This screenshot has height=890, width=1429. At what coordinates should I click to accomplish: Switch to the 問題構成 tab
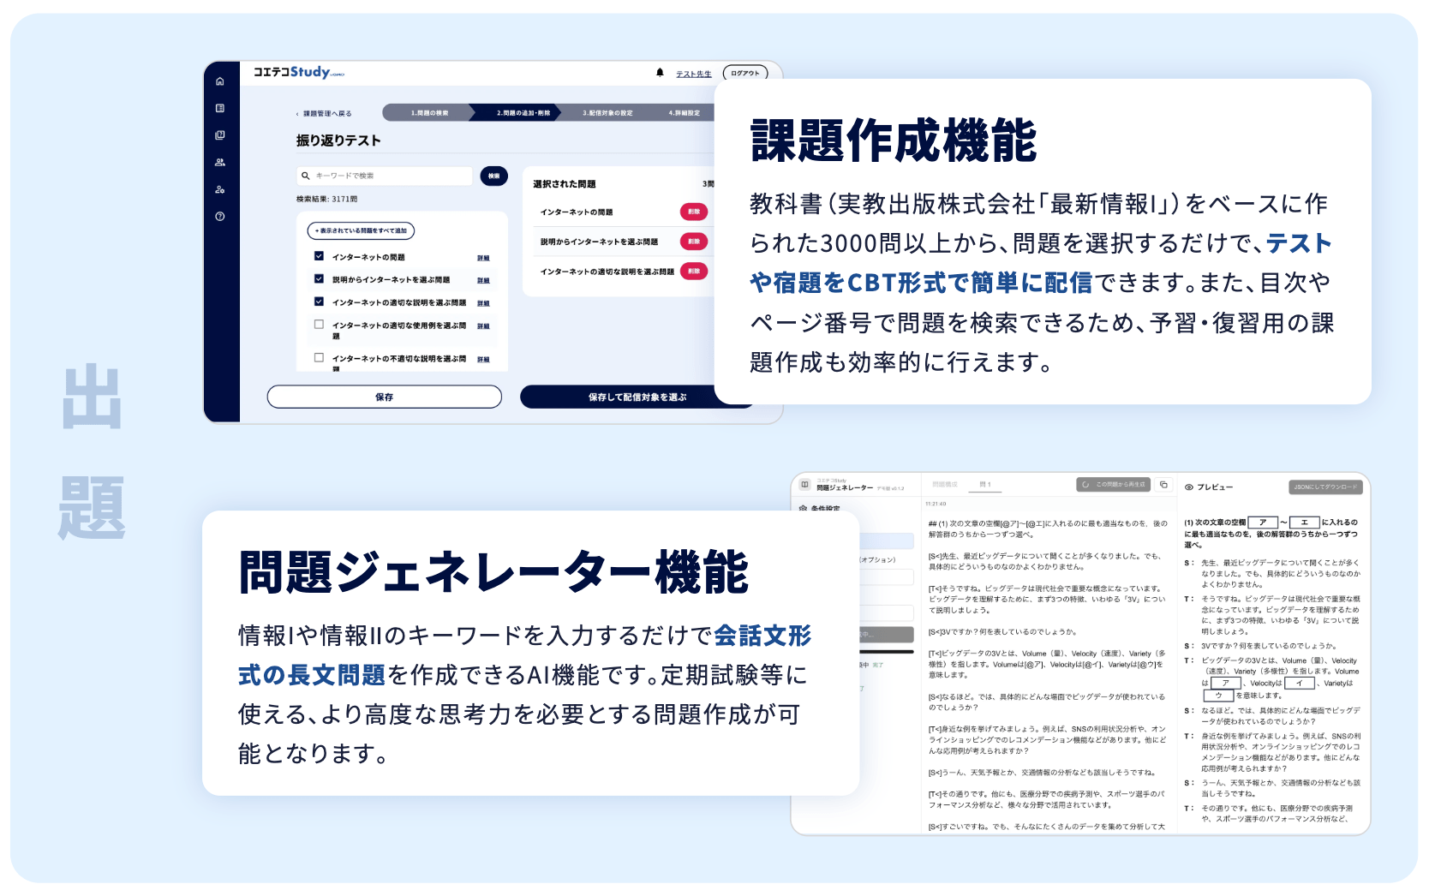945,485
